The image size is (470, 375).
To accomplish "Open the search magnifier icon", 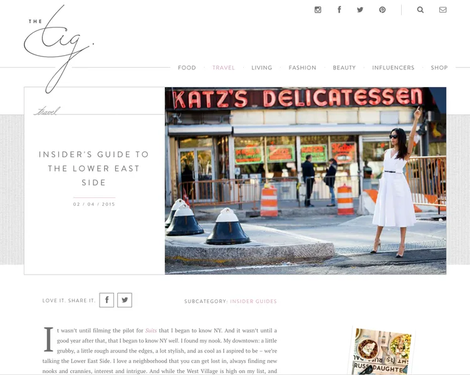I will (x=420, y=10).
